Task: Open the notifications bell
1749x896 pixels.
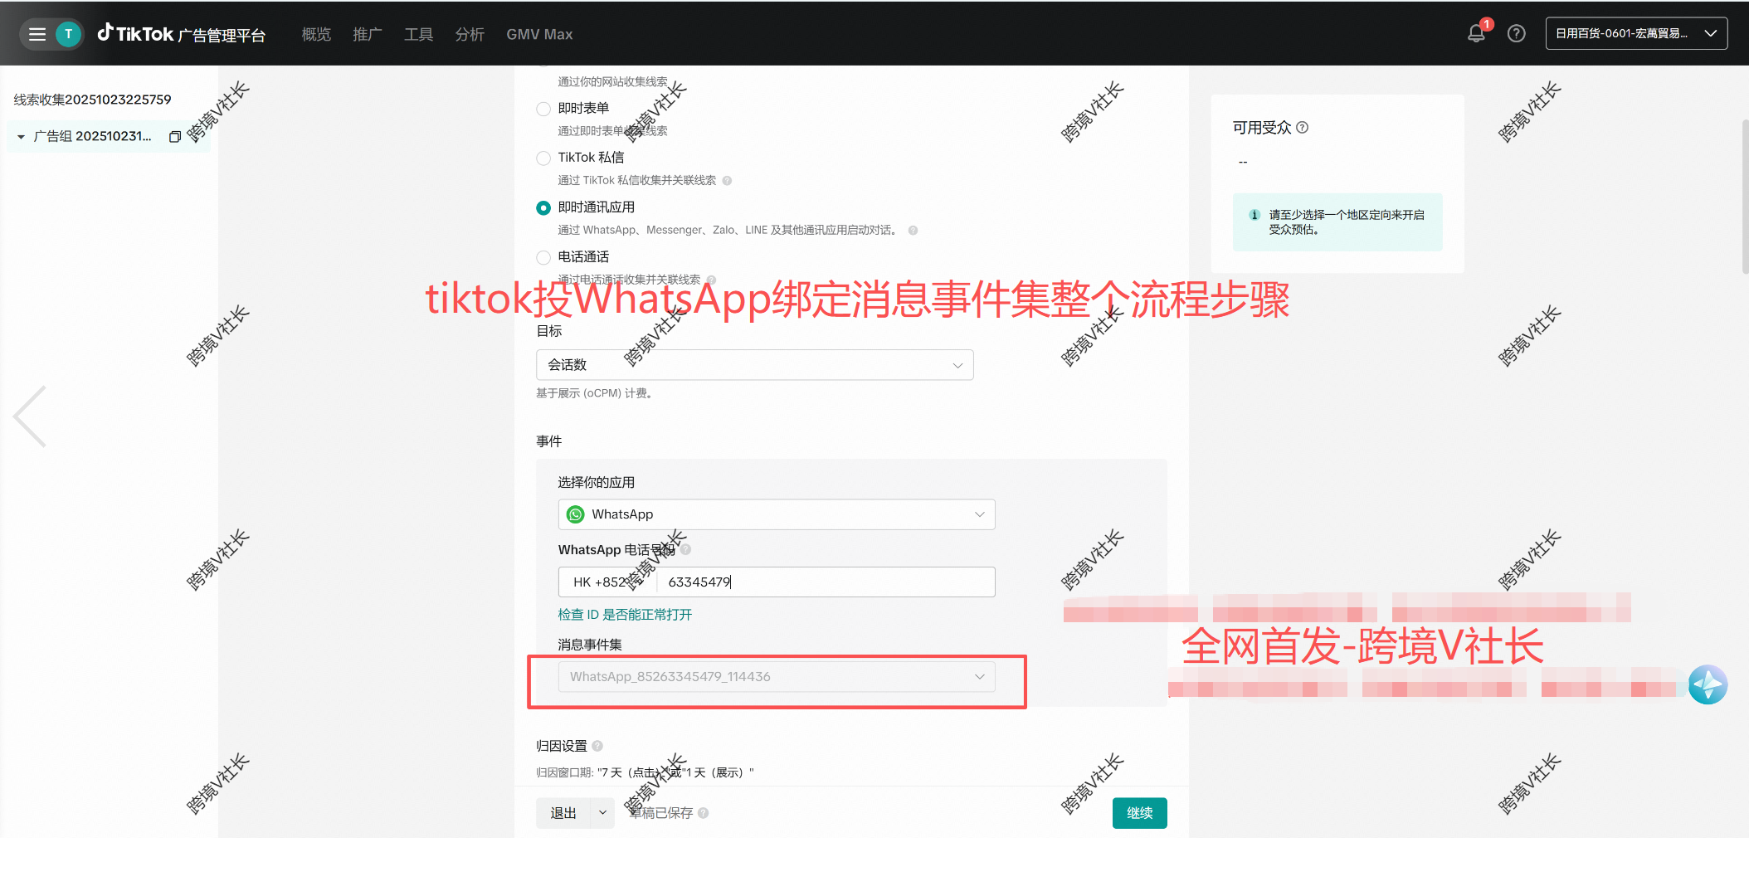Action: click(x=1476, y=33)
